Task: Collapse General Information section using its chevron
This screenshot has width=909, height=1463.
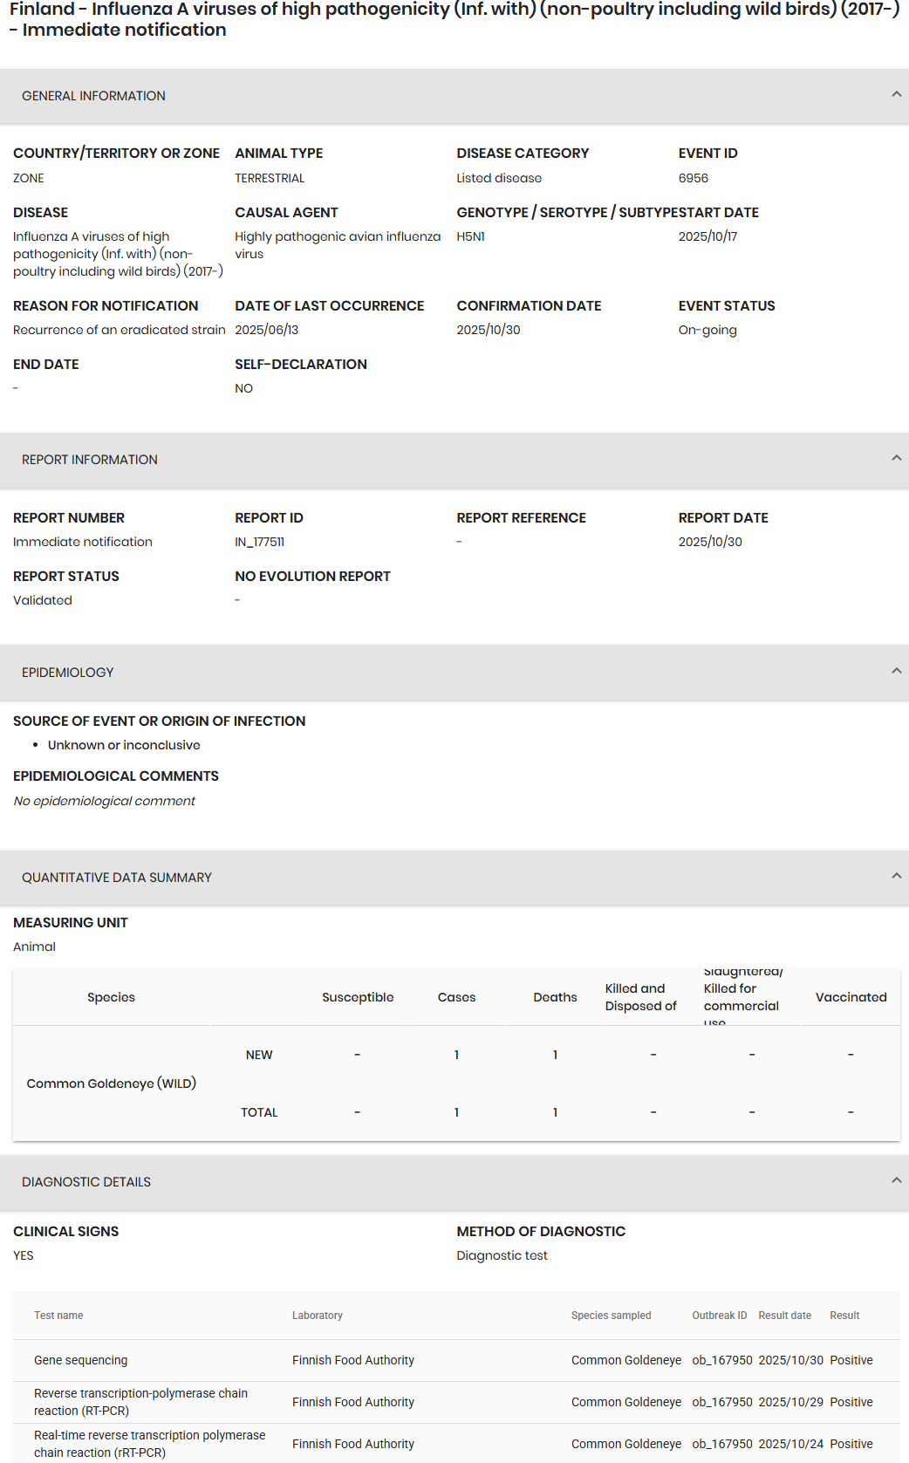Action: [896, 94]
